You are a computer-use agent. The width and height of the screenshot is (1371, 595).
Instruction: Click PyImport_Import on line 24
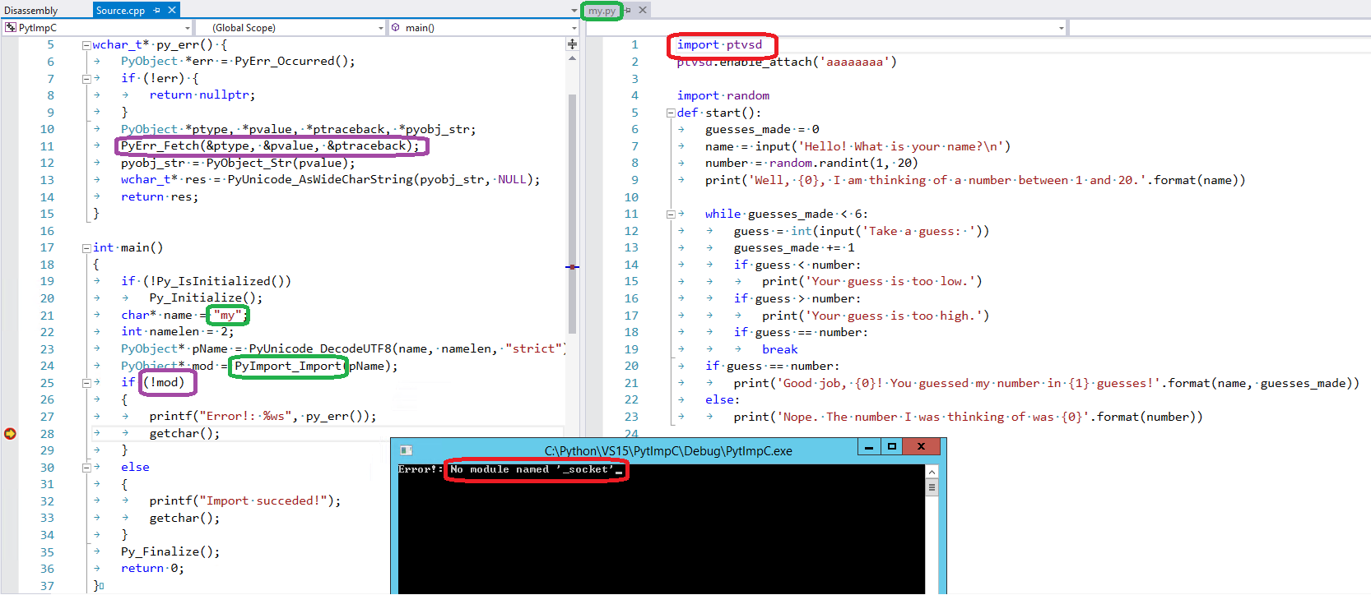click(288, 366)
